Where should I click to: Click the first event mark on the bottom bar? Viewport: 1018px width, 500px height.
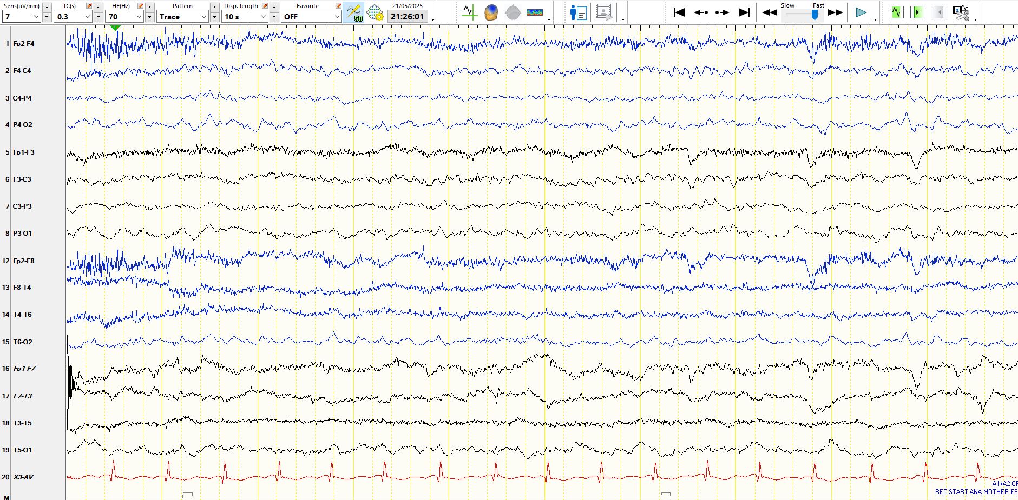(x=188, y=495)
